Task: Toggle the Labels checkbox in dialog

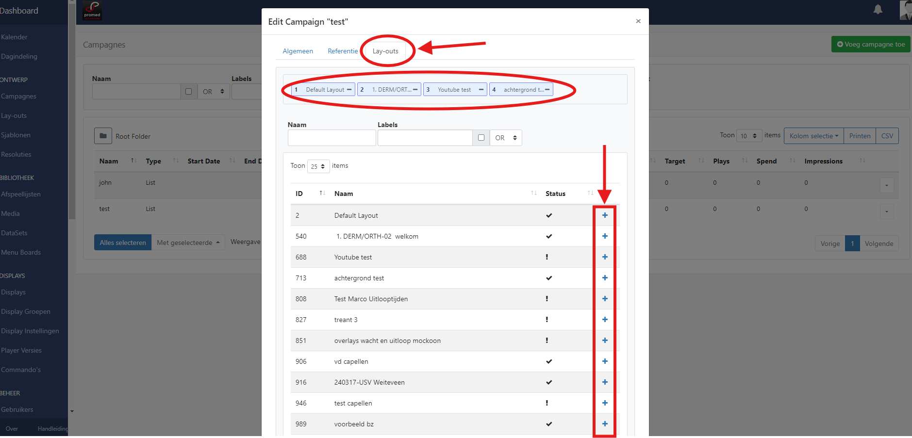Action: pos(481,138)
